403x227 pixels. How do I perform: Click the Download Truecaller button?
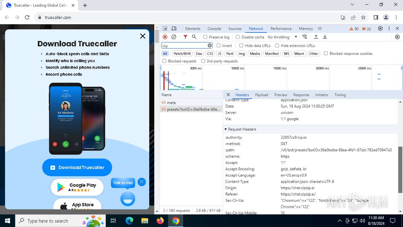click(x=77, y=167)
